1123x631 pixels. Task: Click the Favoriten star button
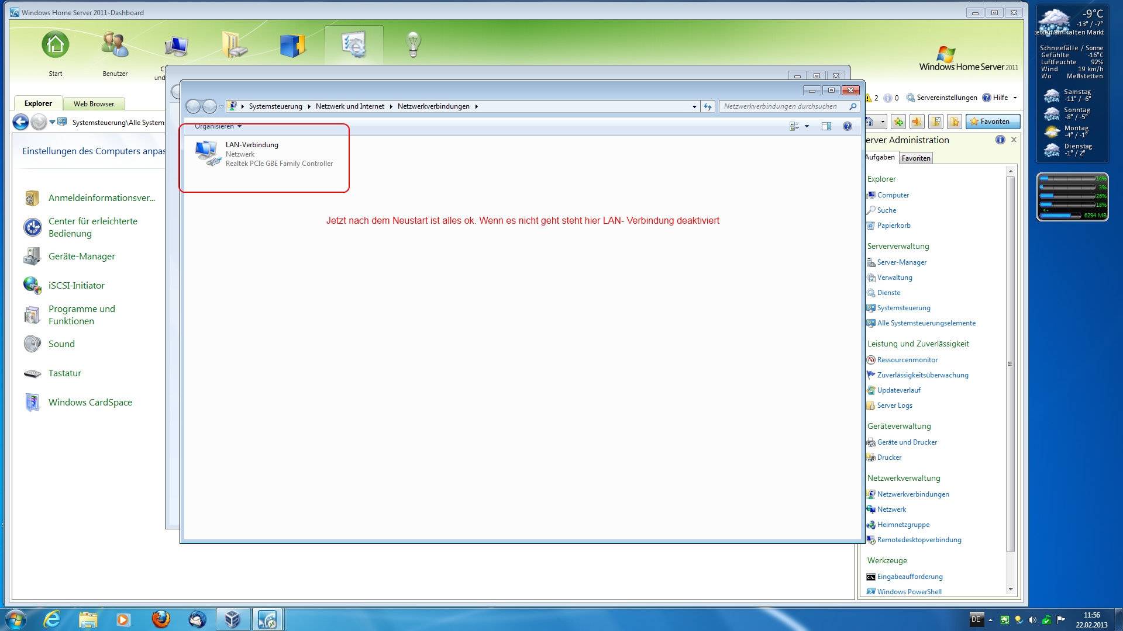tap(993, 122)
